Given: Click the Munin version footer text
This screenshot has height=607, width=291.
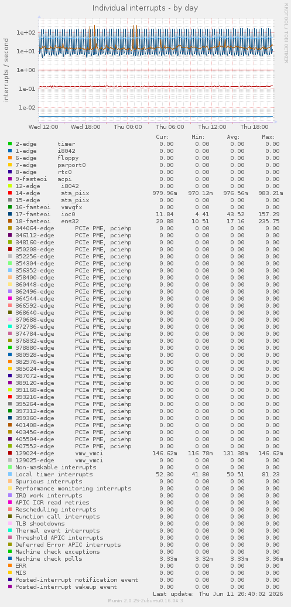Looking at the screenshot, I should [145, 601].
